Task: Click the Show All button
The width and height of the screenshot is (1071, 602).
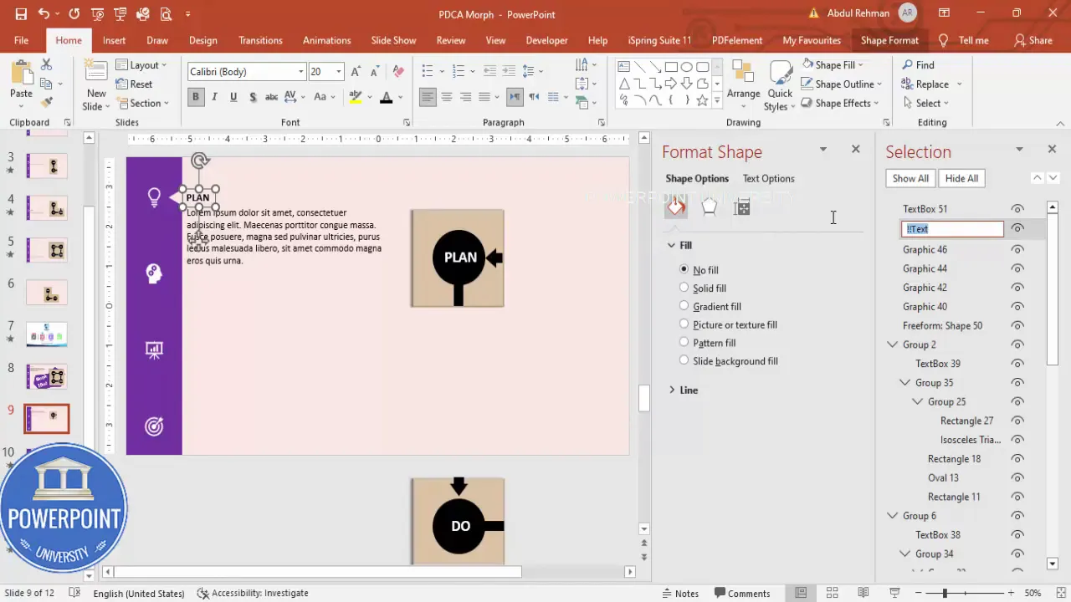Action: tap(910, 178)
